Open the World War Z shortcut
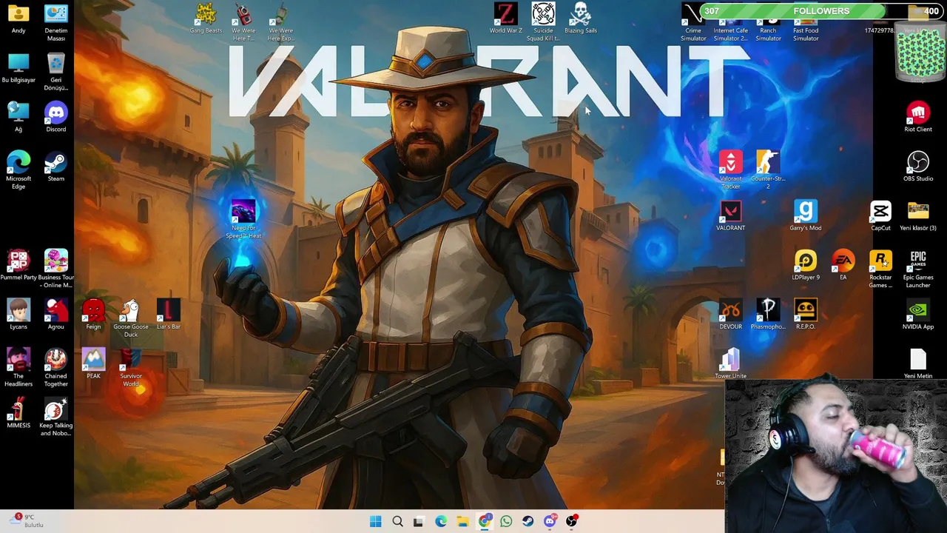 coord(505,19)
